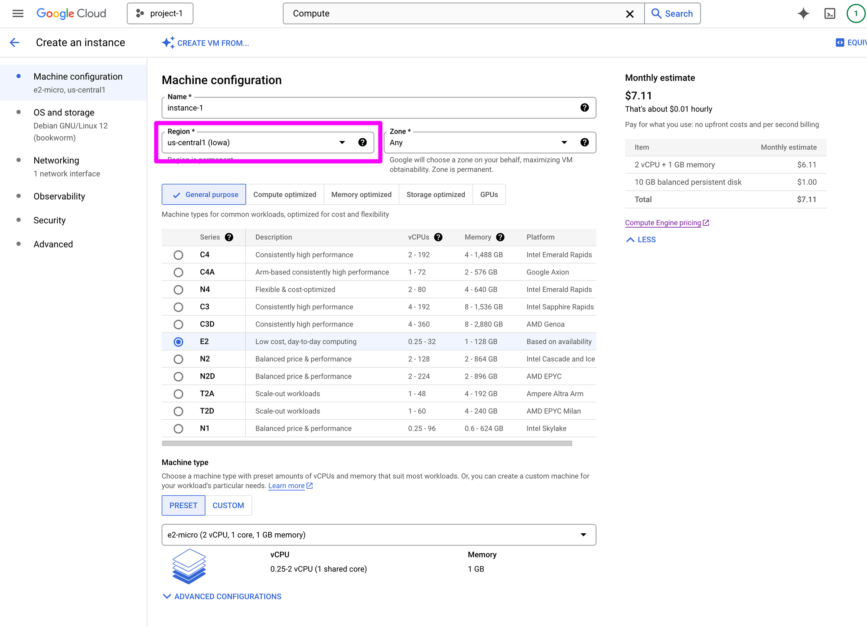
Task: Choose the N2D series radio button
Action: (178, 376)
